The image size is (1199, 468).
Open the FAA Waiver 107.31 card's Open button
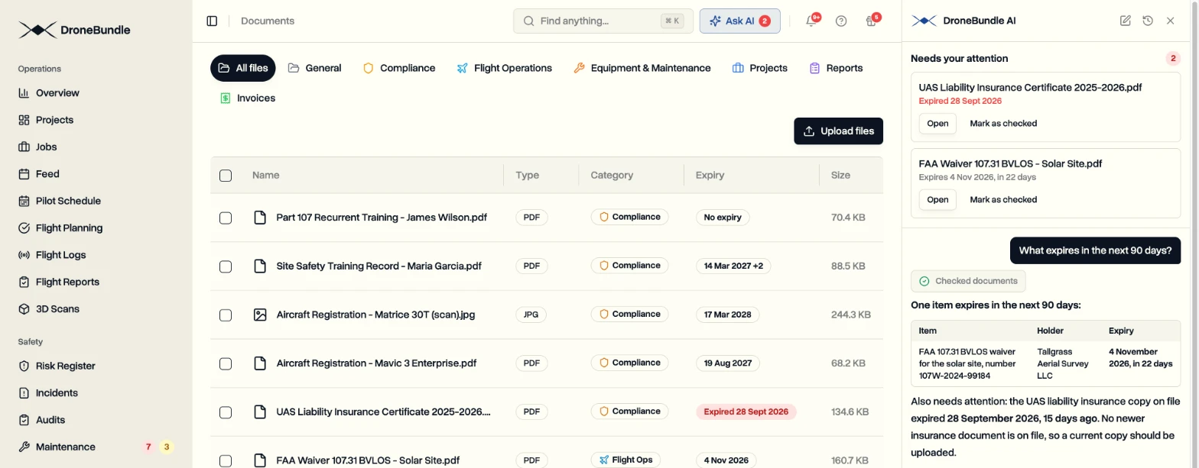[x=937, y=200]
